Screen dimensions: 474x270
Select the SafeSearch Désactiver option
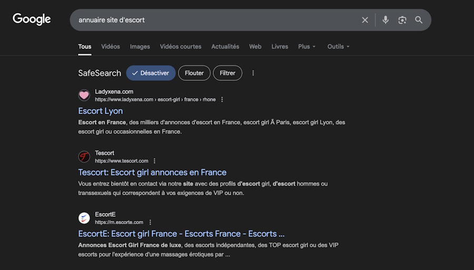pos(151,73)
